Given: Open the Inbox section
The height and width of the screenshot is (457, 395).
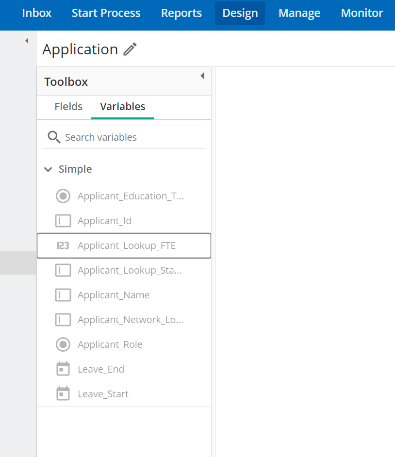Looking at the screenshot, I should click(37, 13).
